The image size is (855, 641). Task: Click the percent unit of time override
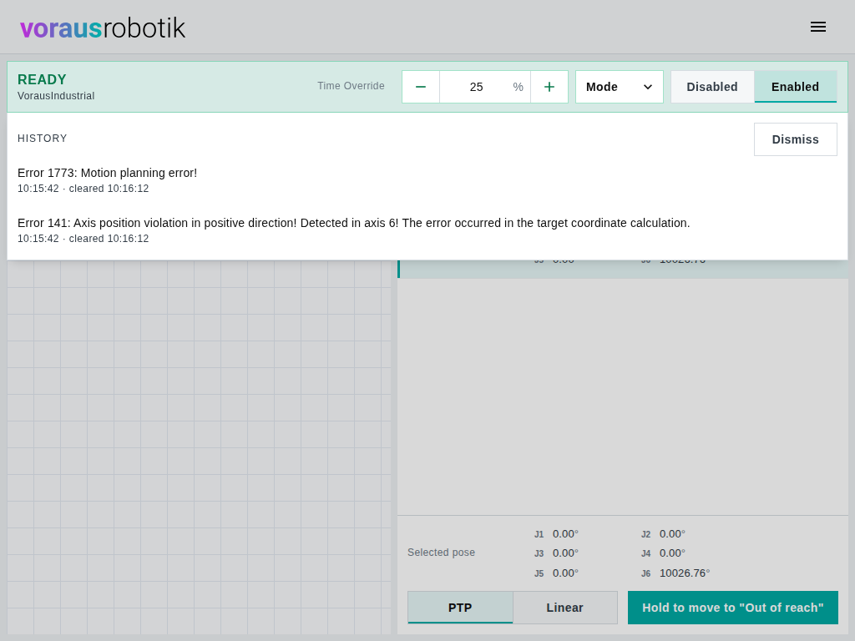coord(518,87)
